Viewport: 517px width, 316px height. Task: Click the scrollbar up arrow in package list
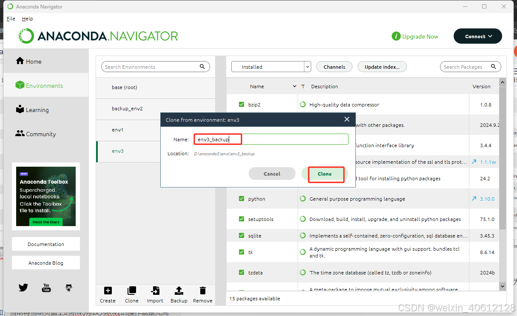click(502, 82)
